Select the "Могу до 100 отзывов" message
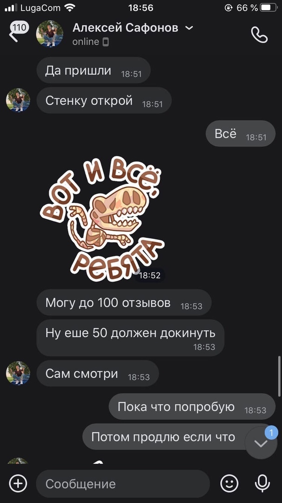 coord(124,303)
